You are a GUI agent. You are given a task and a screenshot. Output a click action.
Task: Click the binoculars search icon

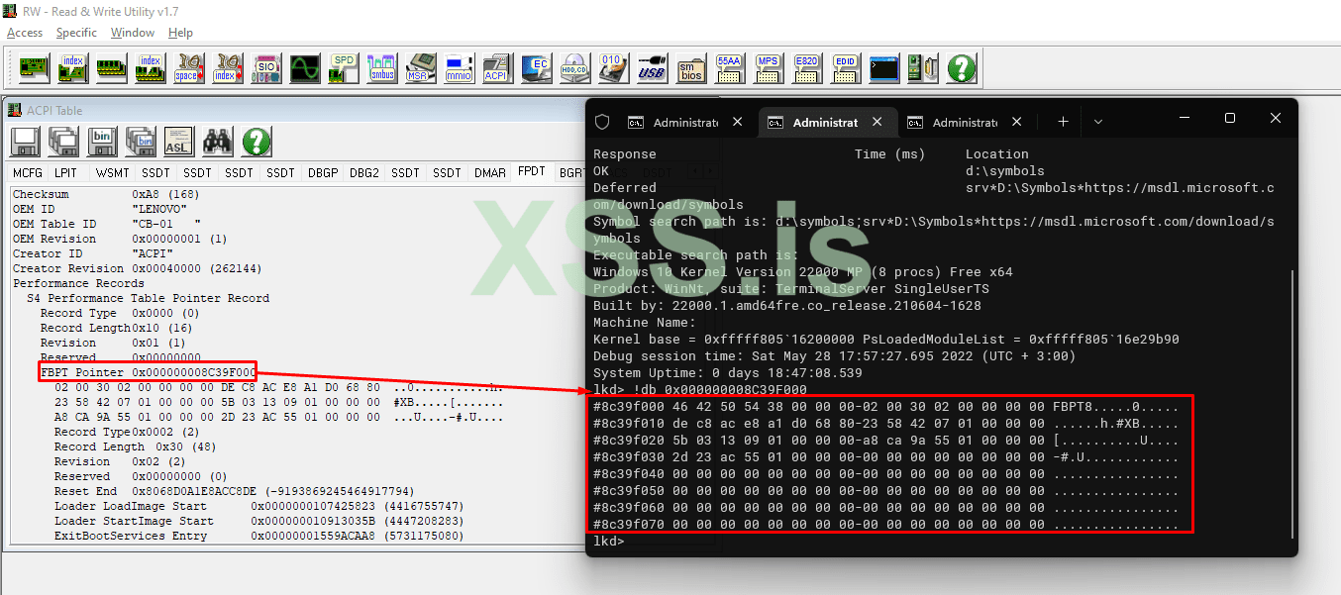(x=218, y=142)
